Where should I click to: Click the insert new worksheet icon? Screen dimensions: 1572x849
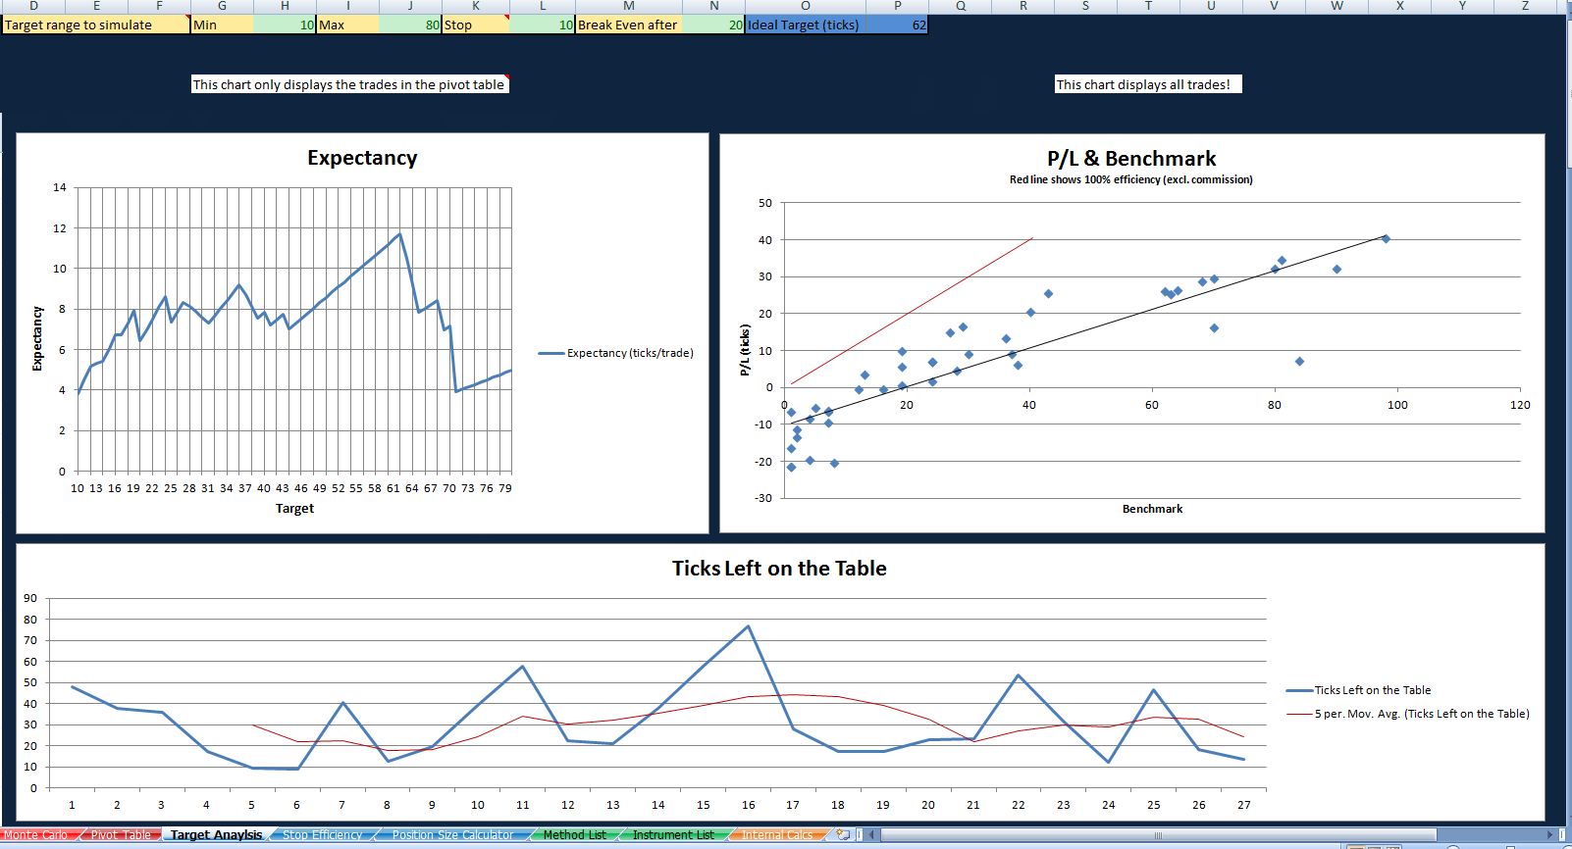point(843,834)
